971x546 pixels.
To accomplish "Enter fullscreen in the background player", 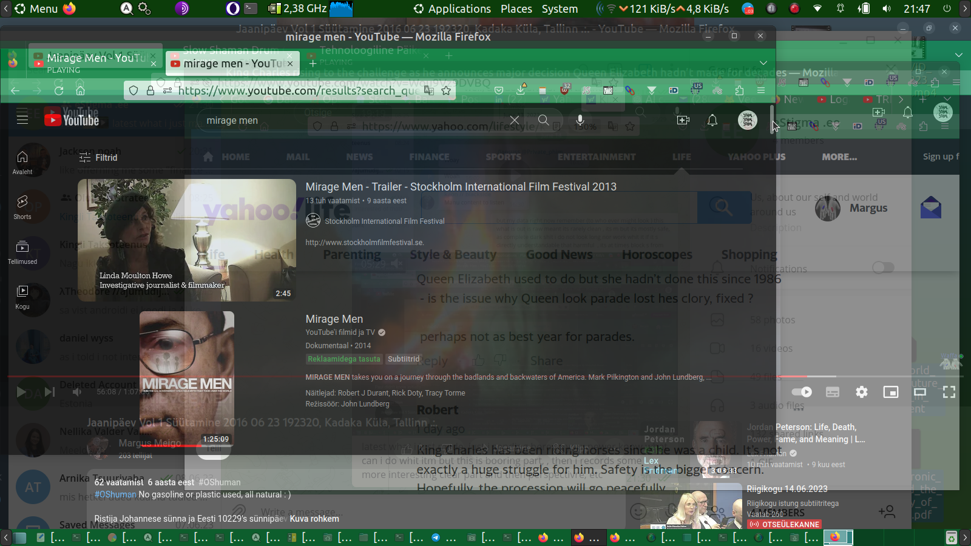I will 949,392.
